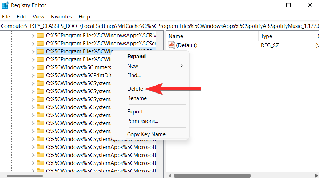Select Copy Key Name option

146,134
